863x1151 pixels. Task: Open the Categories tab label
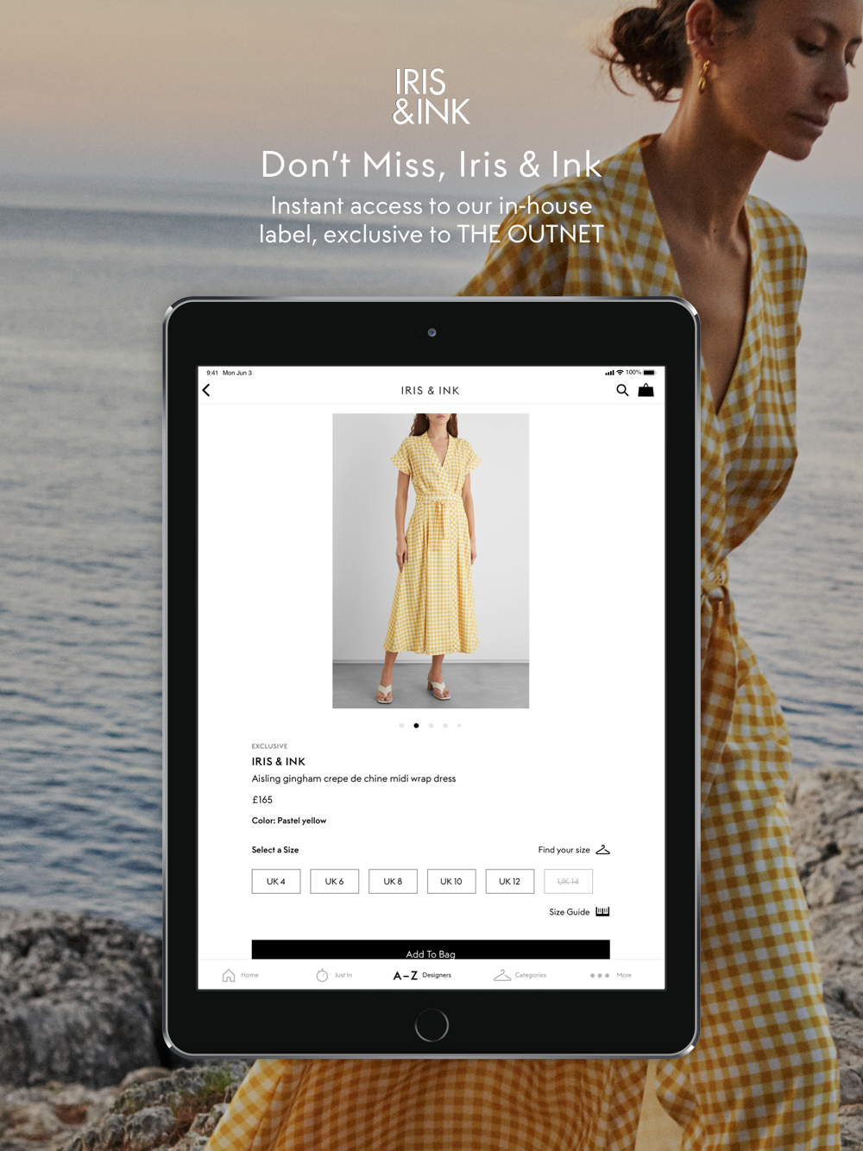click(x=531, y=975)
